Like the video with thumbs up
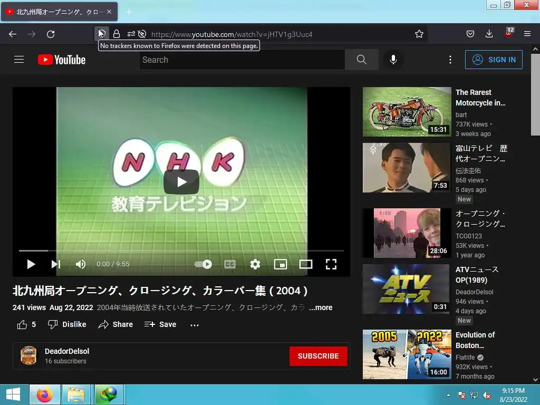Image resolution: width=540 pixels, height=405 pixels. point(26,324)
